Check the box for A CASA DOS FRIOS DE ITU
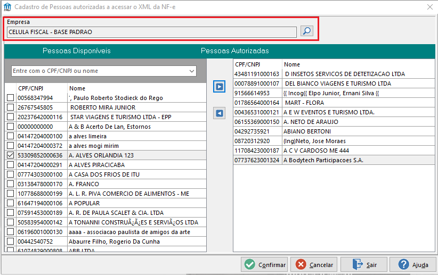The image size is (438, 275). 10,174
